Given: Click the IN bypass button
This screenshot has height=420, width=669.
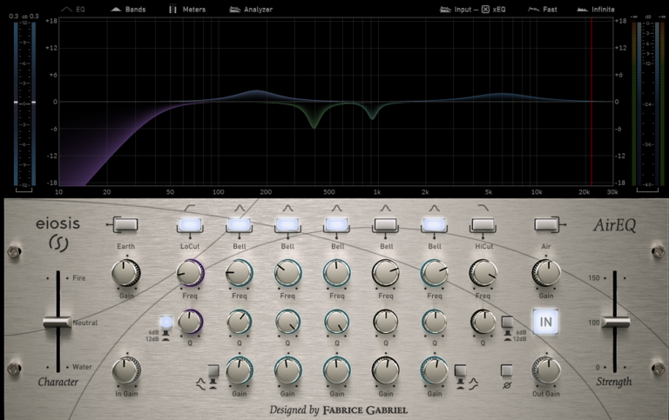Looking at the screenshot, I should click(x=545, y=322).
